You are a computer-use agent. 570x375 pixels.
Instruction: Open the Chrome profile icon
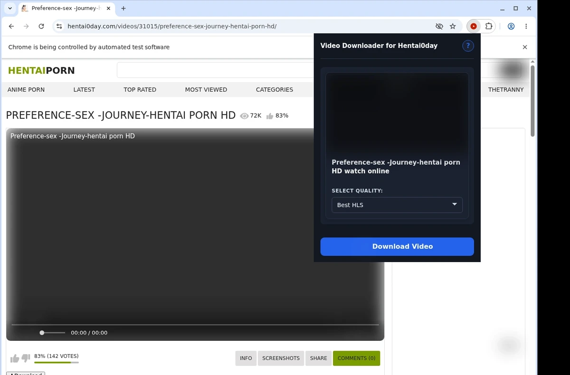511,27
